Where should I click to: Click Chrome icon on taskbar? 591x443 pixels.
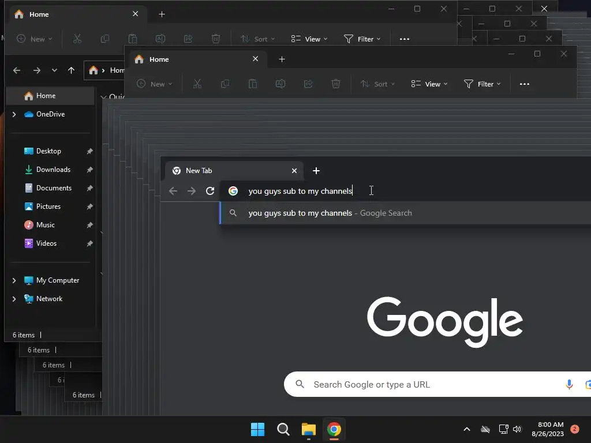click(x=334, y=429)
